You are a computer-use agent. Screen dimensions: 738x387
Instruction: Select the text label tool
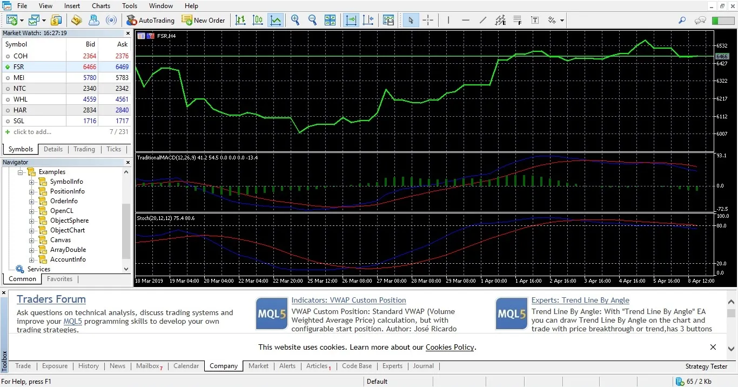click(x=535, y=20)
